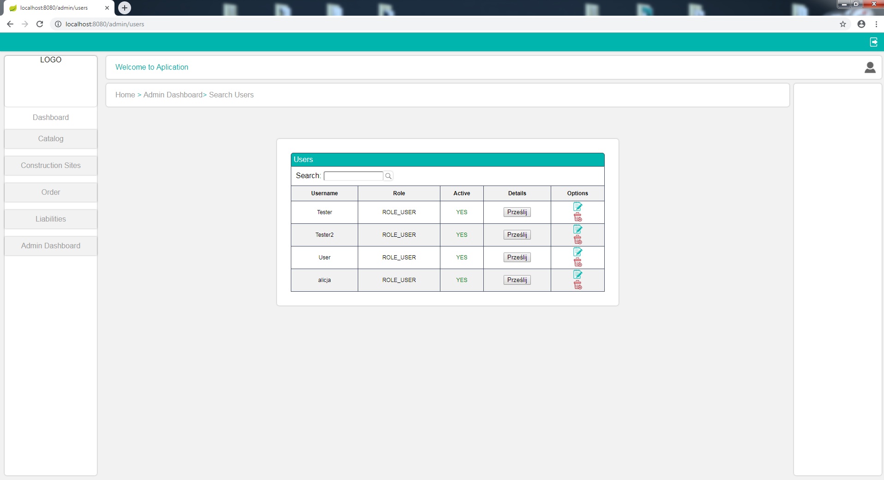884x480 pixels.
Task: Select the alicja username cell
Action: 325,280
